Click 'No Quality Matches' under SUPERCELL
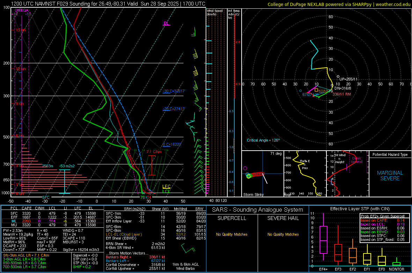 (x=232, y=234)
